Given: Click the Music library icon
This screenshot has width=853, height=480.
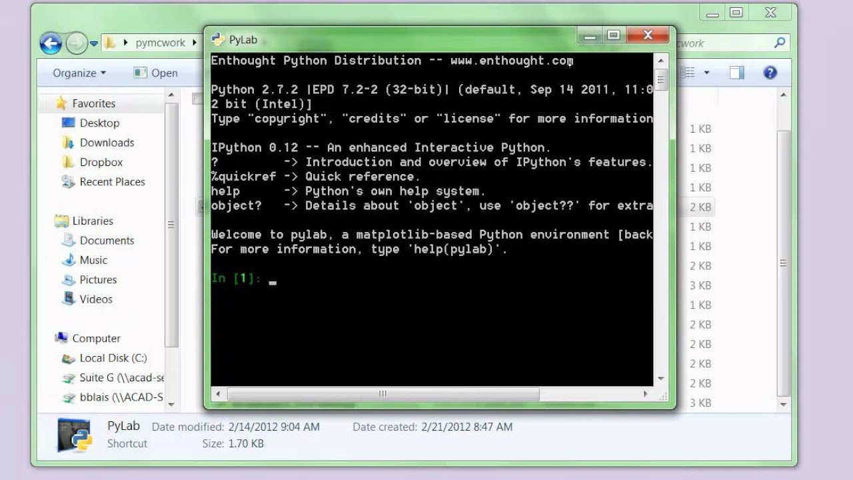Looking at the screenshot, I should [68, 260].
